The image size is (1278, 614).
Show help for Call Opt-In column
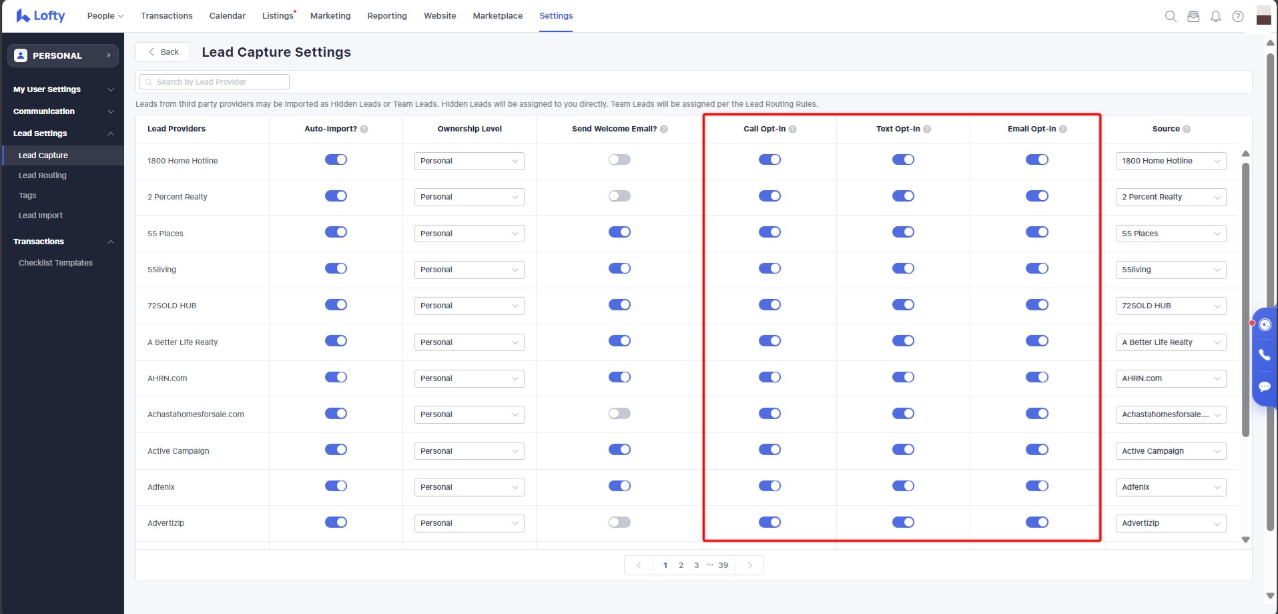[x=793, y=129]
